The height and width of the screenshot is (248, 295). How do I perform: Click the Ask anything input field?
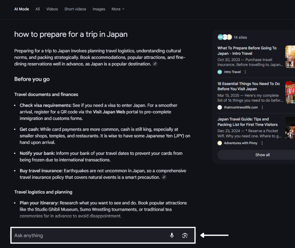tap(88, 235)
